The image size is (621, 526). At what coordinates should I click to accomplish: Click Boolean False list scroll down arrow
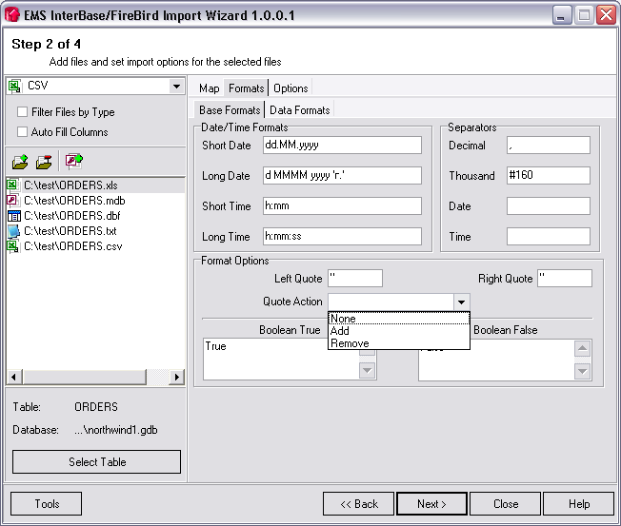click(582, 371)
